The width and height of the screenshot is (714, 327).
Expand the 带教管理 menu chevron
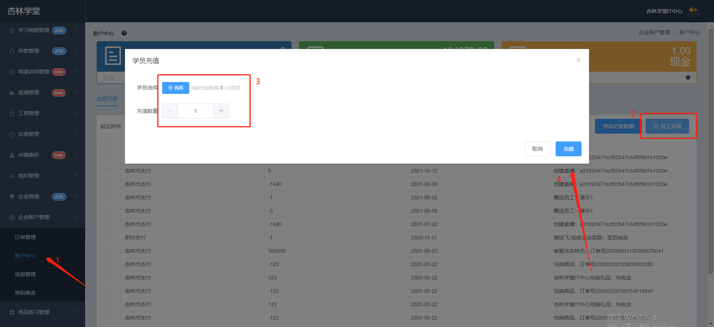click(75, 51)
